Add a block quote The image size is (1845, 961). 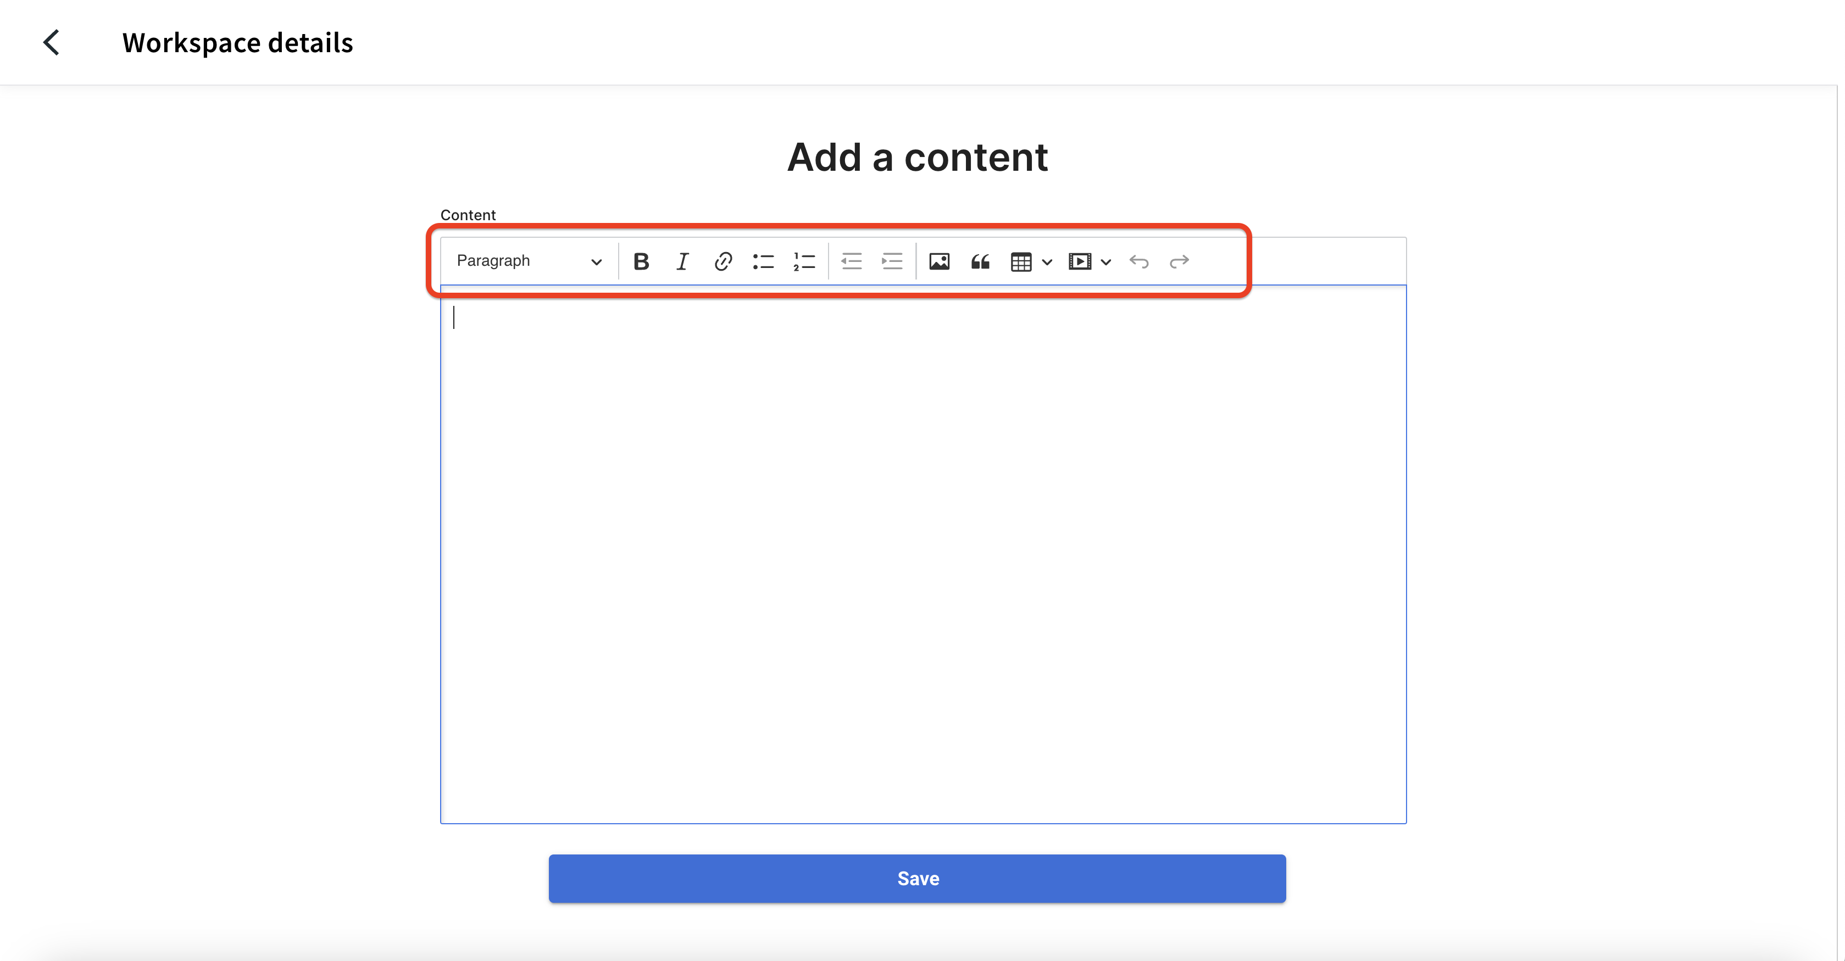980,261
